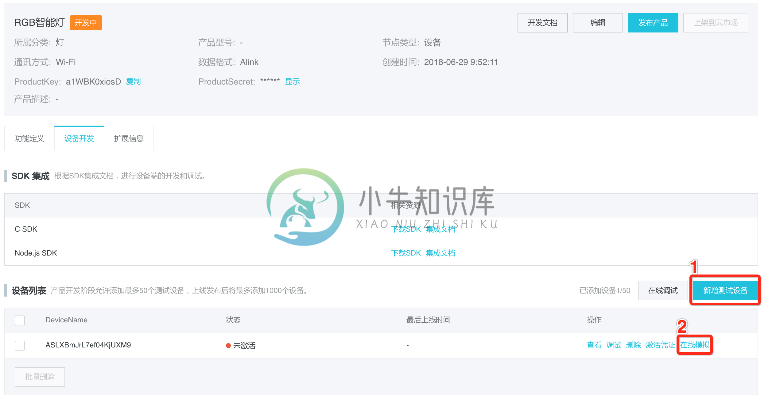Click the 在线调试 button
768x413 pixels.
(x=663, y=290)
